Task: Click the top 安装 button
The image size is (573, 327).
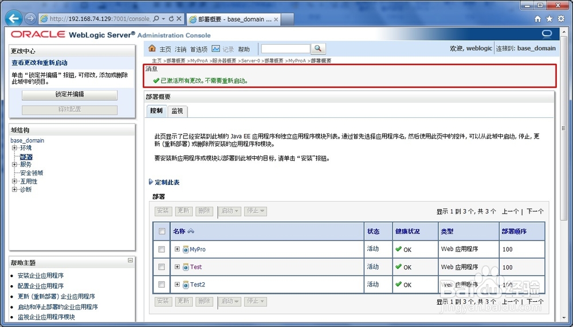Action: [163, 211]
